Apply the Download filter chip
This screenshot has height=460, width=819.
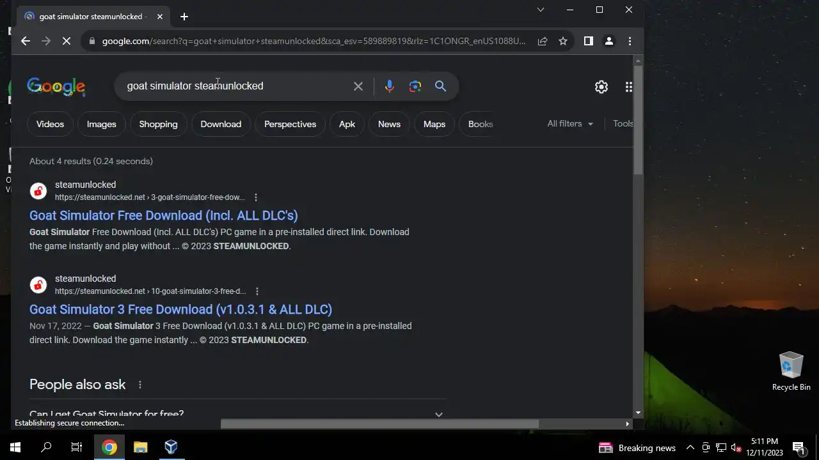pyautogui.click(x=221, y=124)
